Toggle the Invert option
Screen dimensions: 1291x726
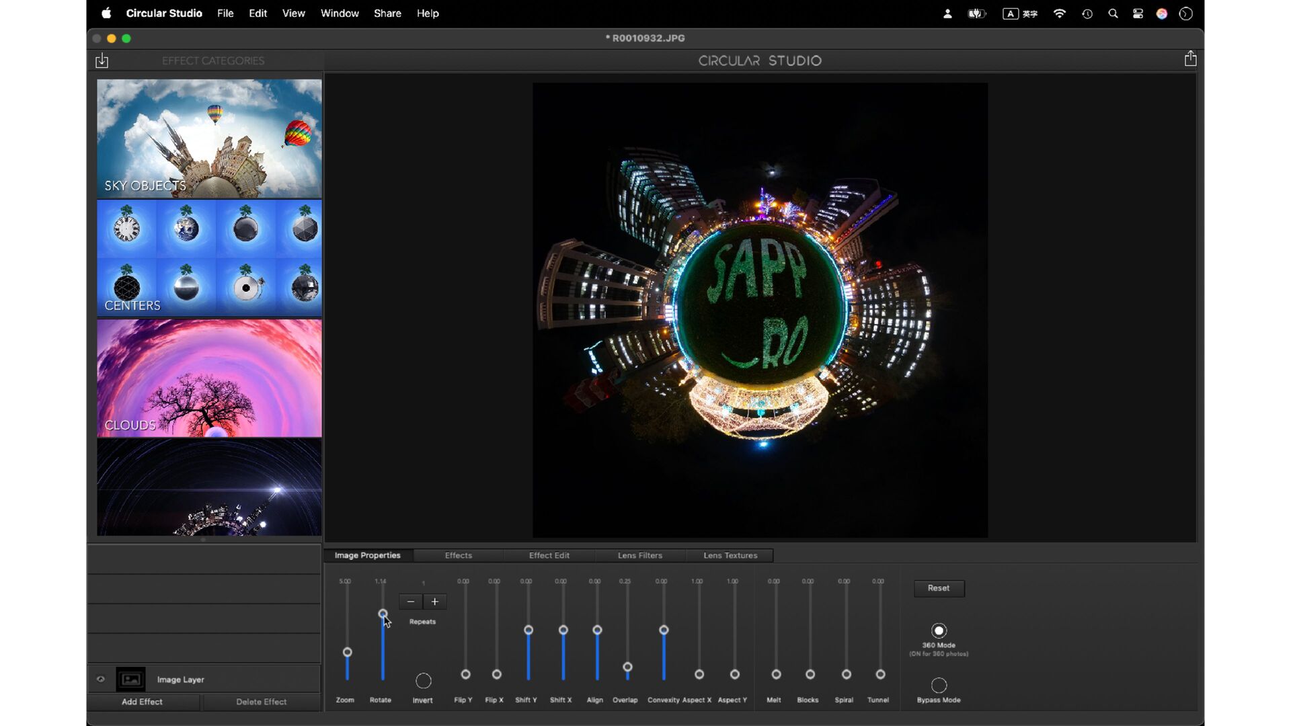click(424, 681)
